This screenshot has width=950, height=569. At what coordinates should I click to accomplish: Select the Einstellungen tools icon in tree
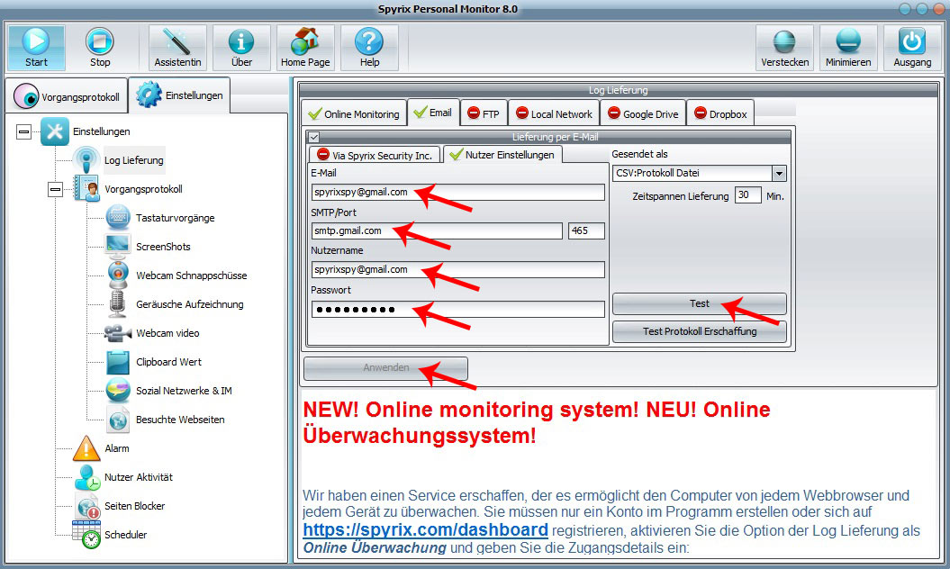click(55, 131)
